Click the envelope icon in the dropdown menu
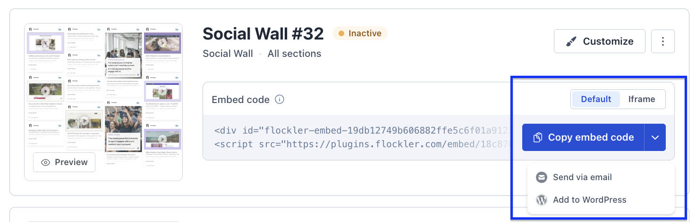696x222 pixels. pyautogui.click(x=542, y=177)
